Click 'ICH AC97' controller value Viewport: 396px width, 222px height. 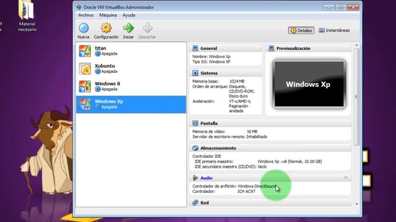point(246,191)
